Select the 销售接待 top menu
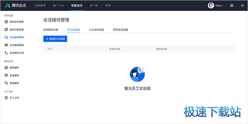248x124 pixels. point(77,6)
